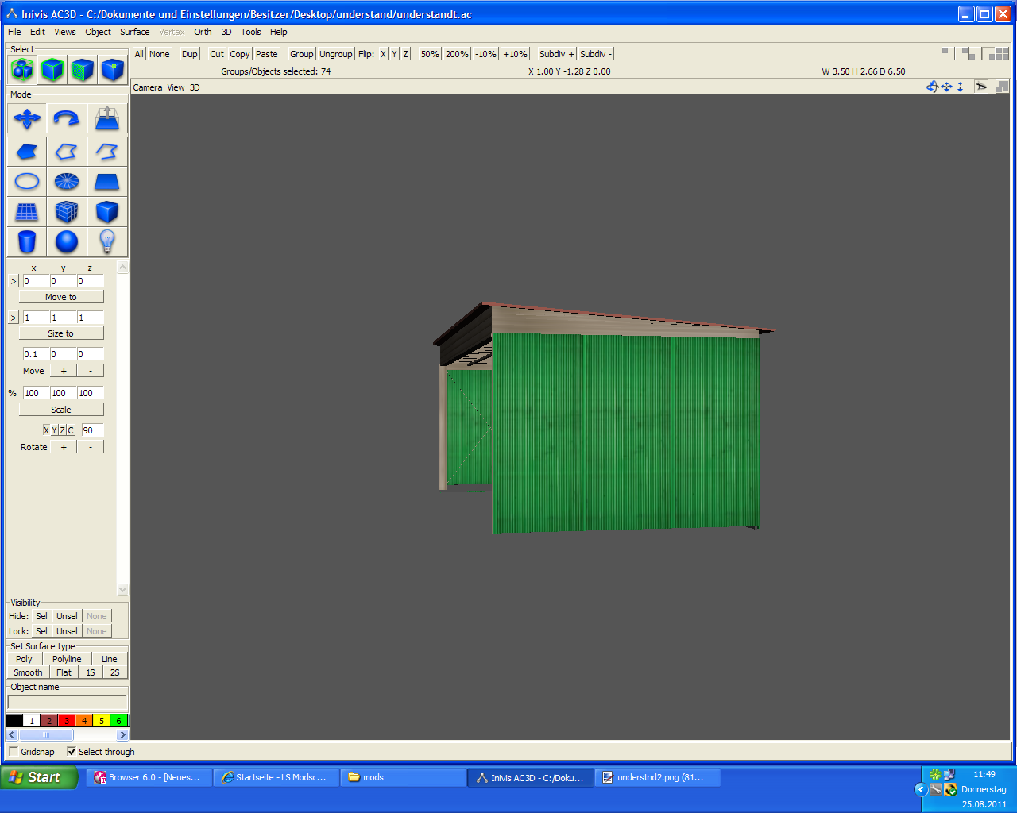The width and height of the screenshot is (1017, 813).
Task: Switch to Vertex select mode icon
Action: point(113,70)
